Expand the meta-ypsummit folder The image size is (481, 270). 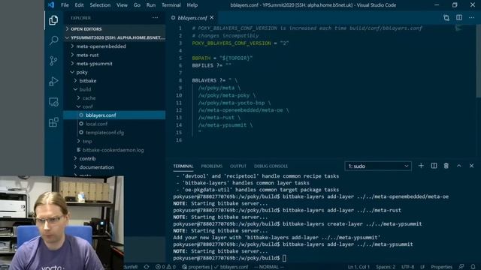[115, 63]
